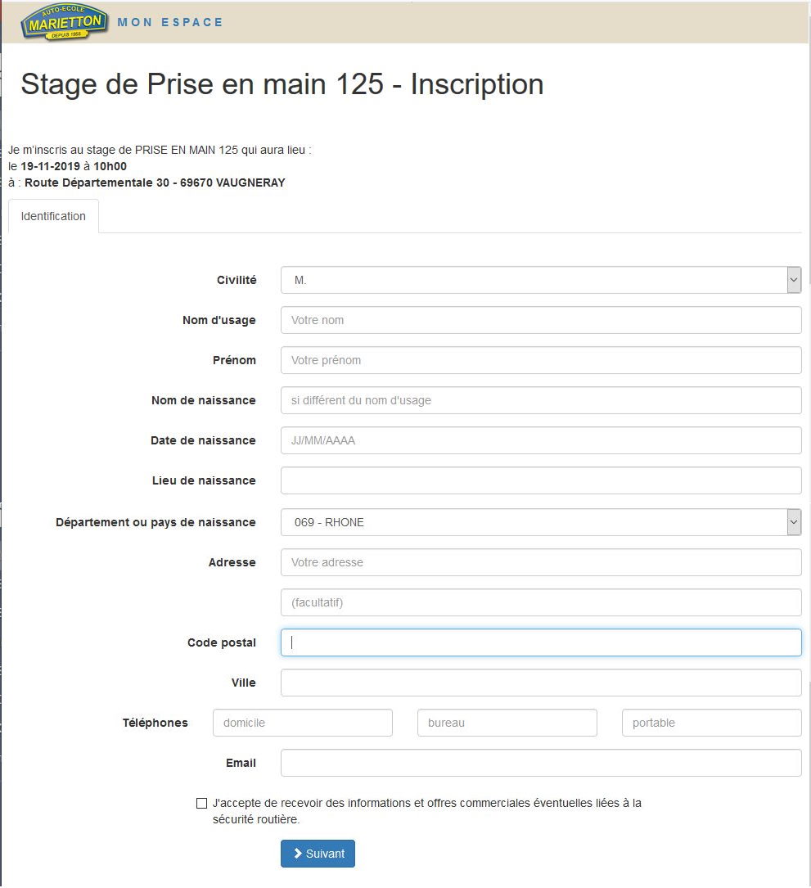Focus the Prénom input field

540,360
